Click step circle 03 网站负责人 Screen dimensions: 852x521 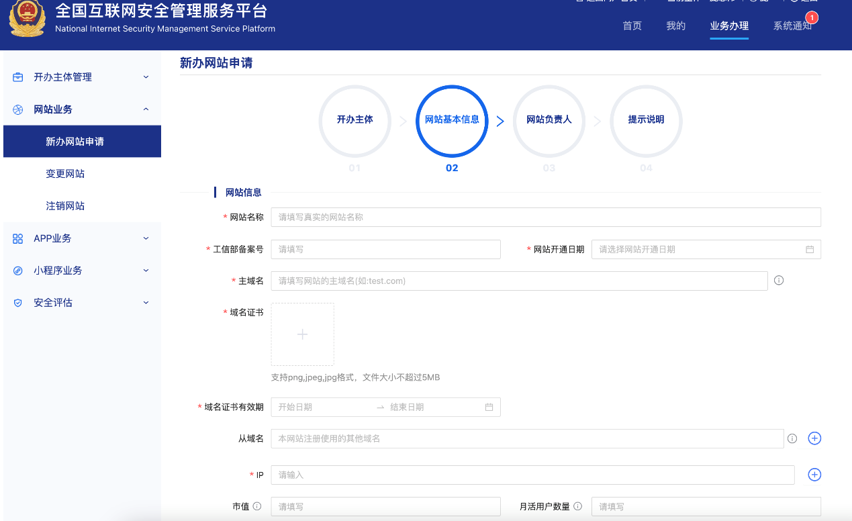549,121
